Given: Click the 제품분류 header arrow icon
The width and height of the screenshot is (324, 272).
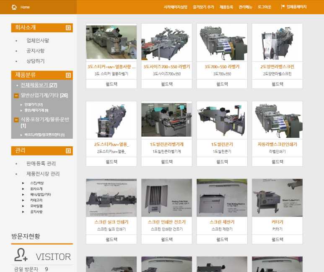Looking at the screenshot, I should pos(68,75).
